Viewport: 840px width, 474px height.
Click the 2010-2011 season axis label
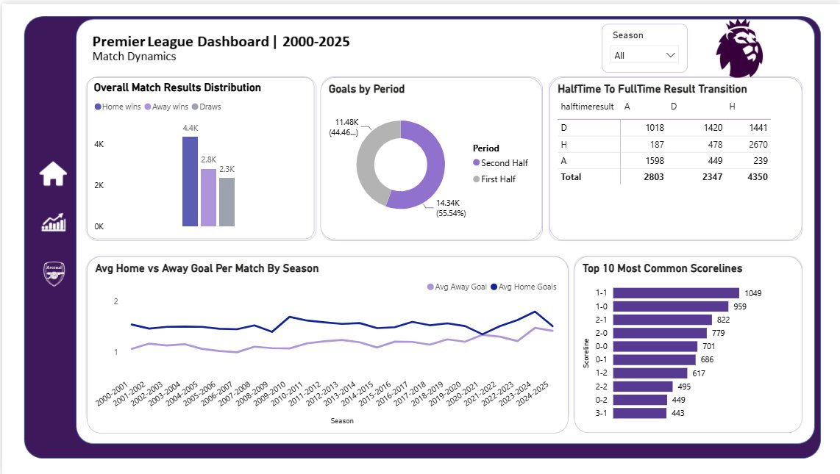287,395
